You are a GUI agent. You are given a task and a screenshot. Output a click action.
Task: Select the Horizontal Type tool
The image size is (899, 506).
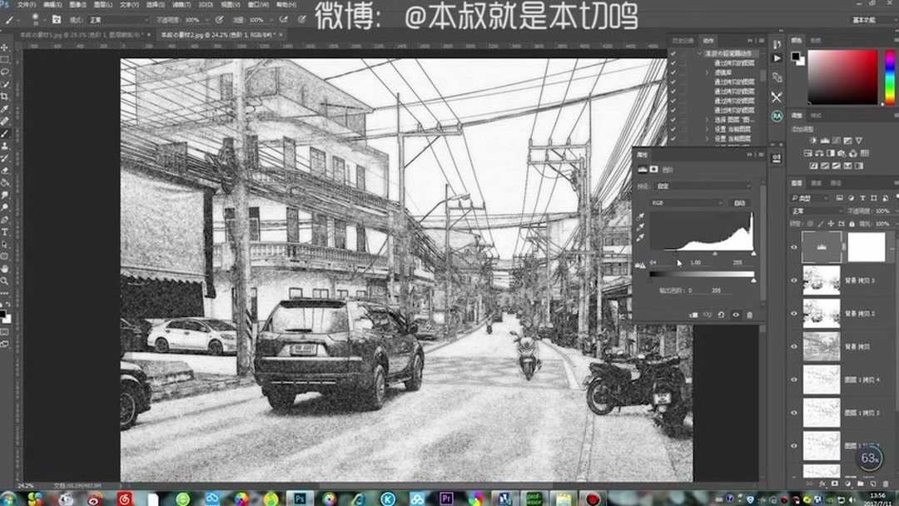click(6, 231)
